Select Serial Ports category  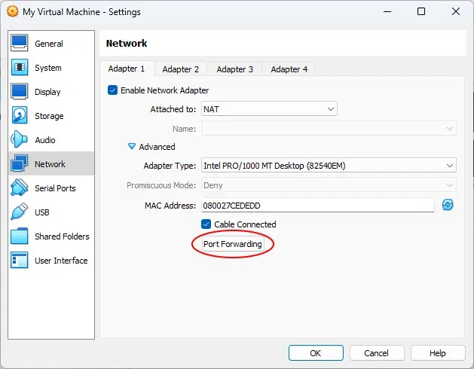click(51, 188)
